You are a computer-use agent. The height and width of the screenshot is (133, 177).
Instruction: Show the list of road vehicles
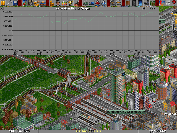click(92, 3)
